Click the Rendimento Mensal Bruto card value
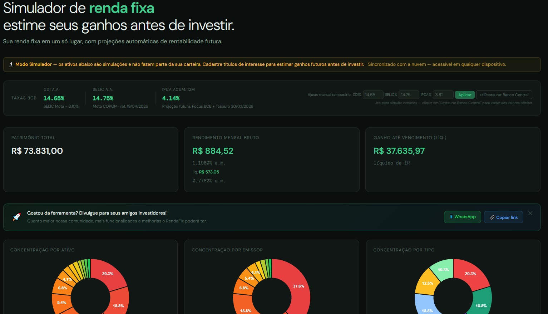548x314 pixels. coord(213,151)
